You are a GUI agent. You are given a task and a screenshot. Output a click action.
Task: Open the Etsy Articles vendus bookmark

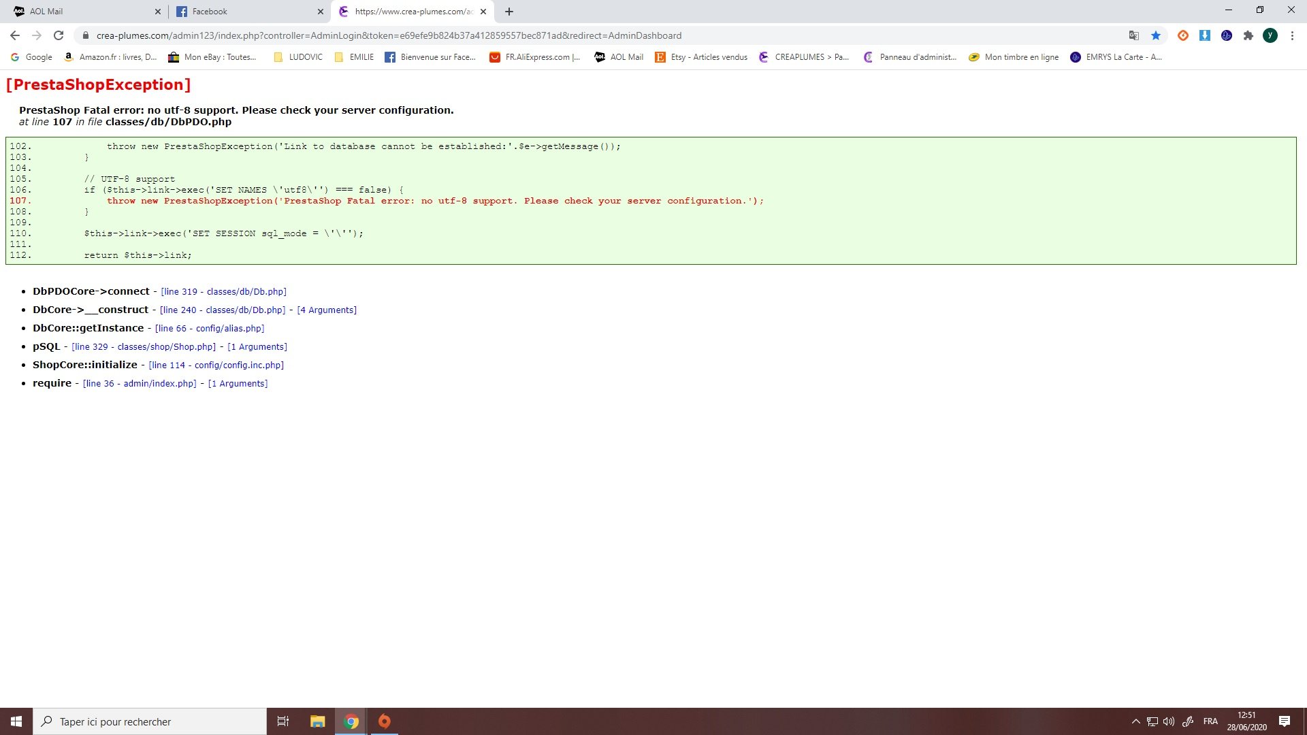coord(701,57)
